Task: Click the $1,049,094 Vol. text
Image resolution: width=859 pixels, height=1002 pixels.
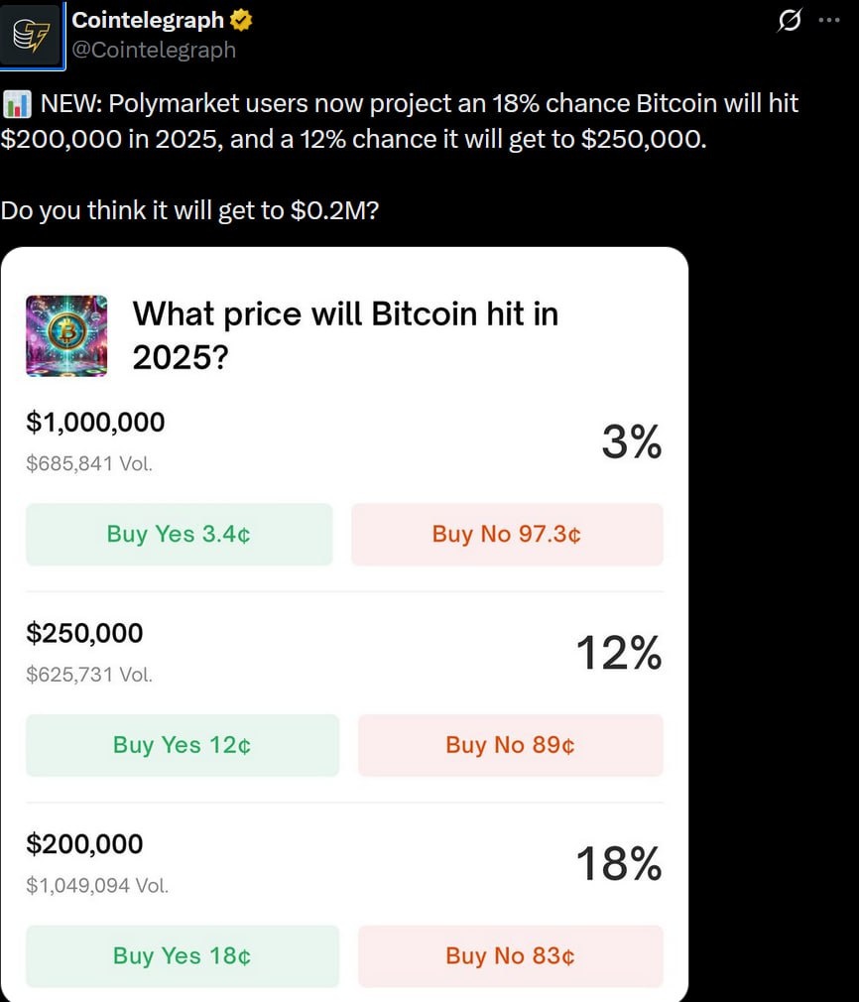Action: pos(97,885)
